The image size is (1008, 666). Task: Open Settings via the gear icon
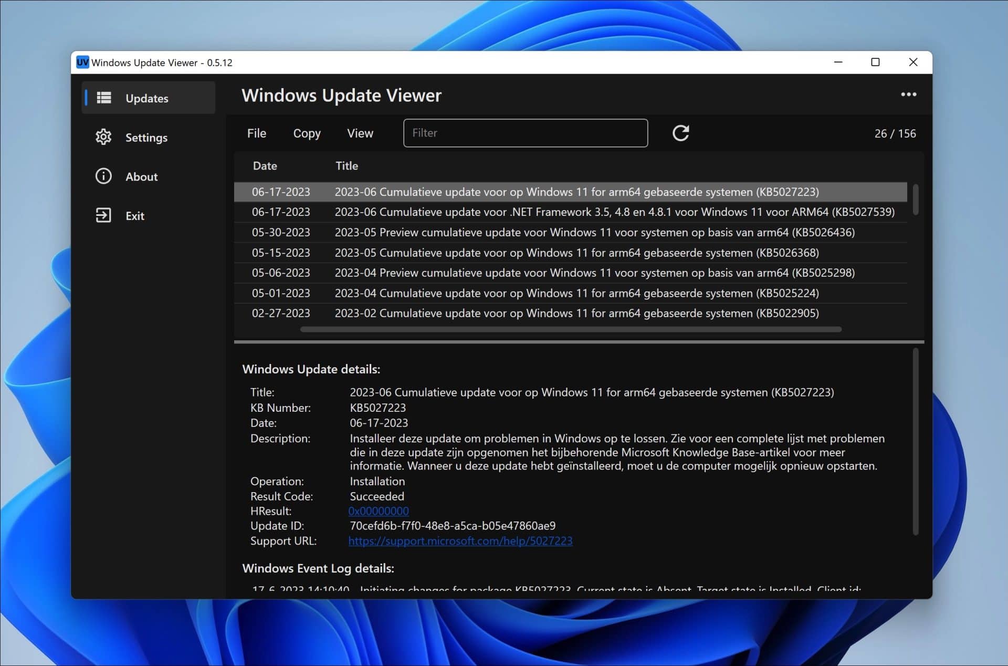click(x=103, y=137)
